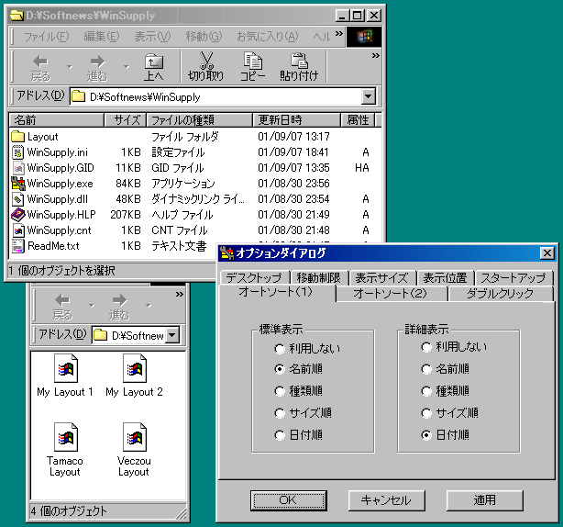The height and width of the screenshot is (527, 563).
Task: Open address dropdown in the lower Explorer window
Action: click(x=172, y=335)
